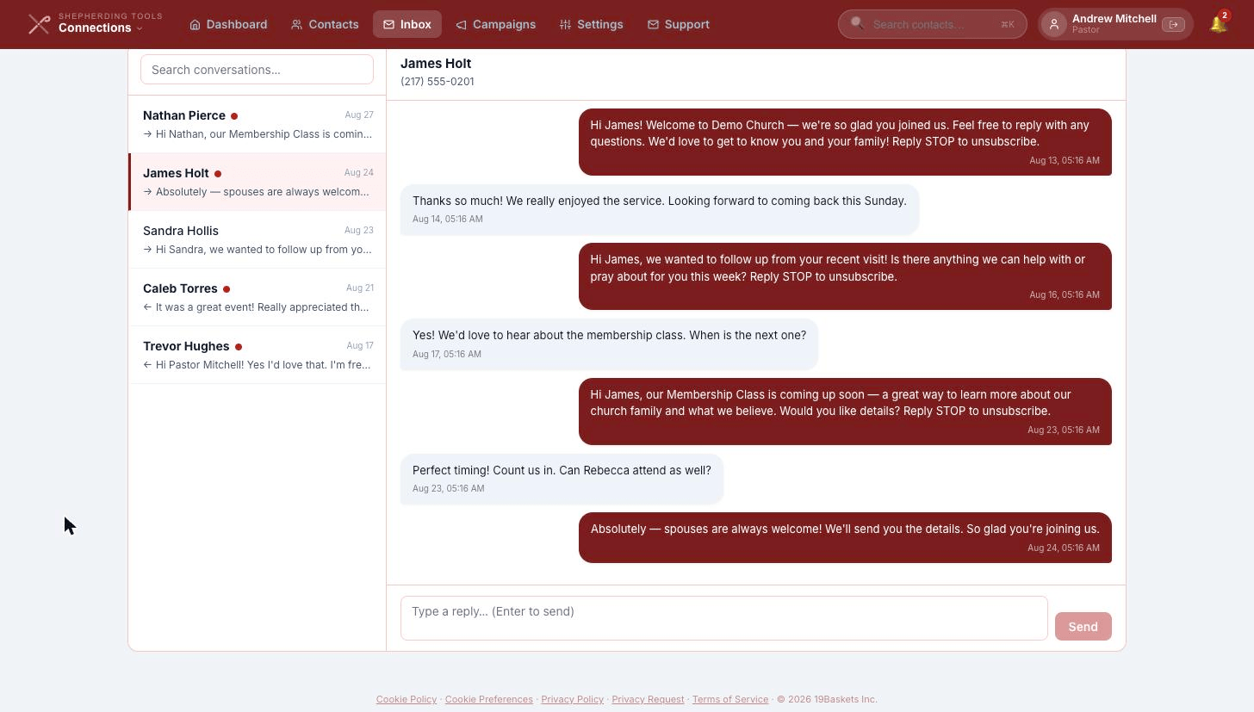Click the Settings sliders icon
The width and height of the screenshot is (1254, 712).
tap(565, 25)
